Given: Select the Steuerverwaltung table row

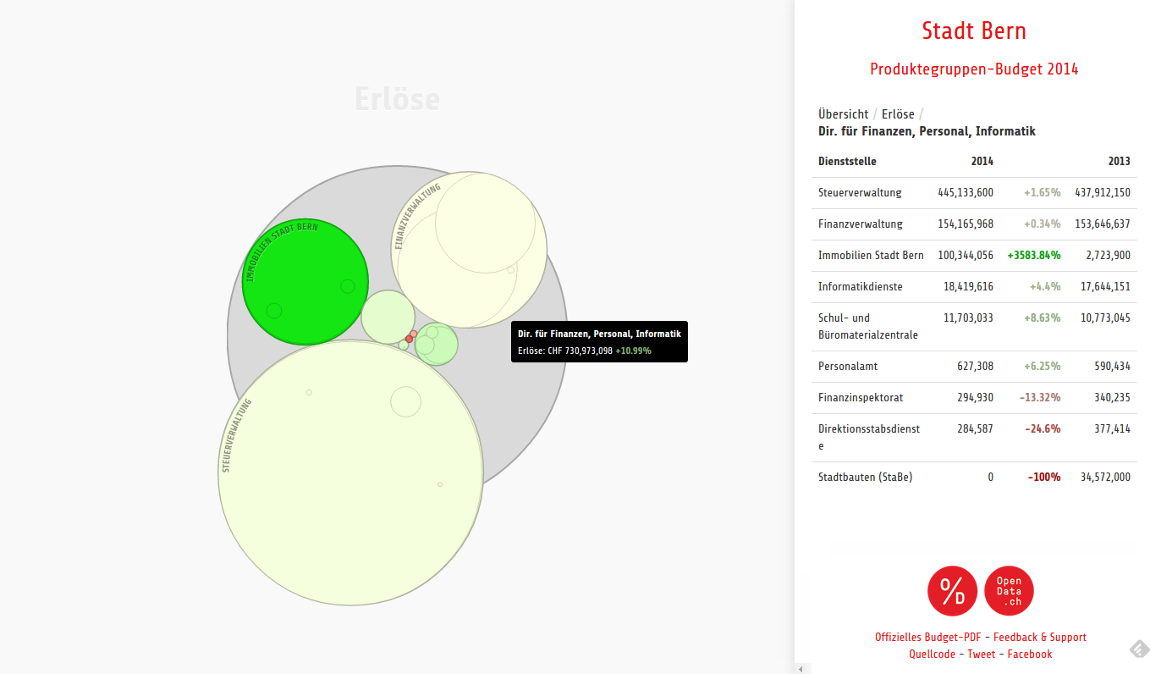Looking at the screenshot, I should (x=974, y=192).
